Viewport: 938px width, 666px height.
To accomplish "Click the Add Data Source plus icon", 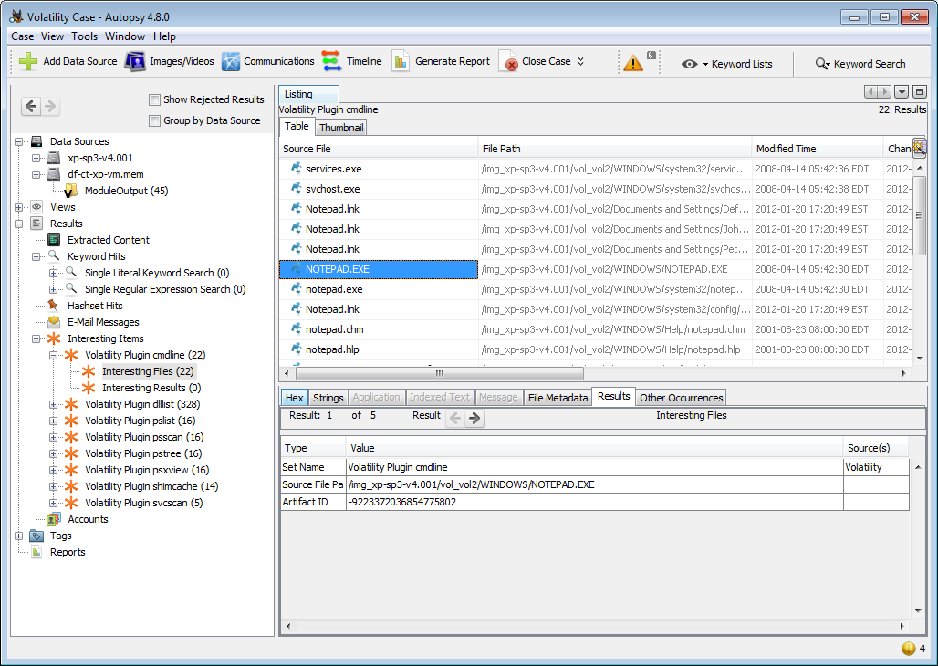I will tap(29, 62).
